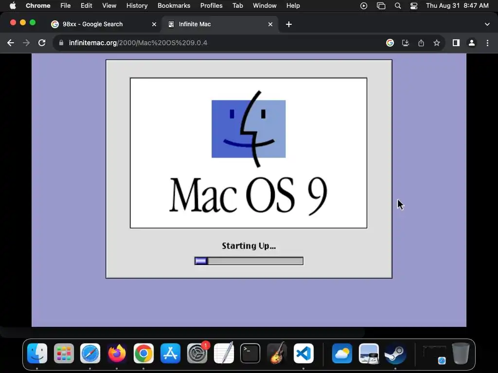Screen dimensions: 498x373
Task: Install app via address bar icon
Action: pyautogui.click(x=406, y=43)
